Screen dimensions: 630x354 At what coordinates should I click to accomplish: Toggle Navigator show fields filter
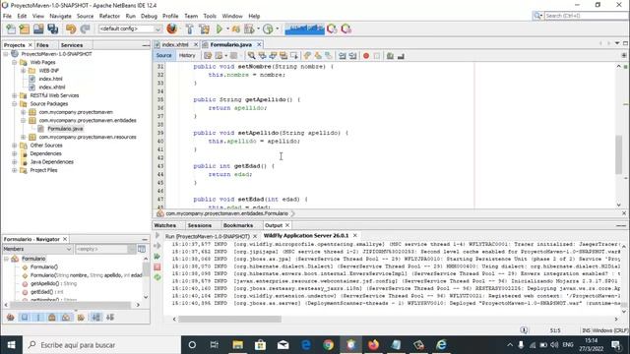25,318
